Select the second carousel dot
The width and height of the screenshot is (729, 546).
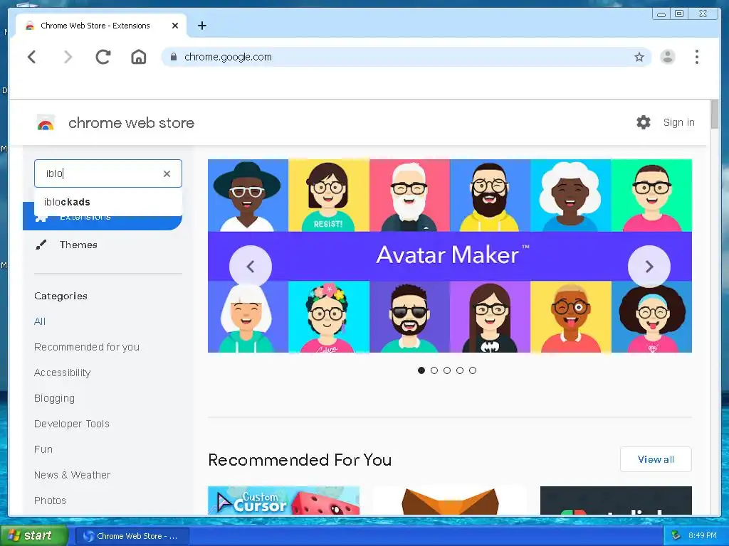(434, 370)
